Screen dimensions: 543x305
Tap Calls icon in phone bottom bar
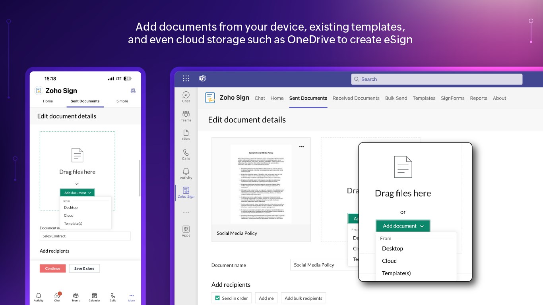point(113,297)
